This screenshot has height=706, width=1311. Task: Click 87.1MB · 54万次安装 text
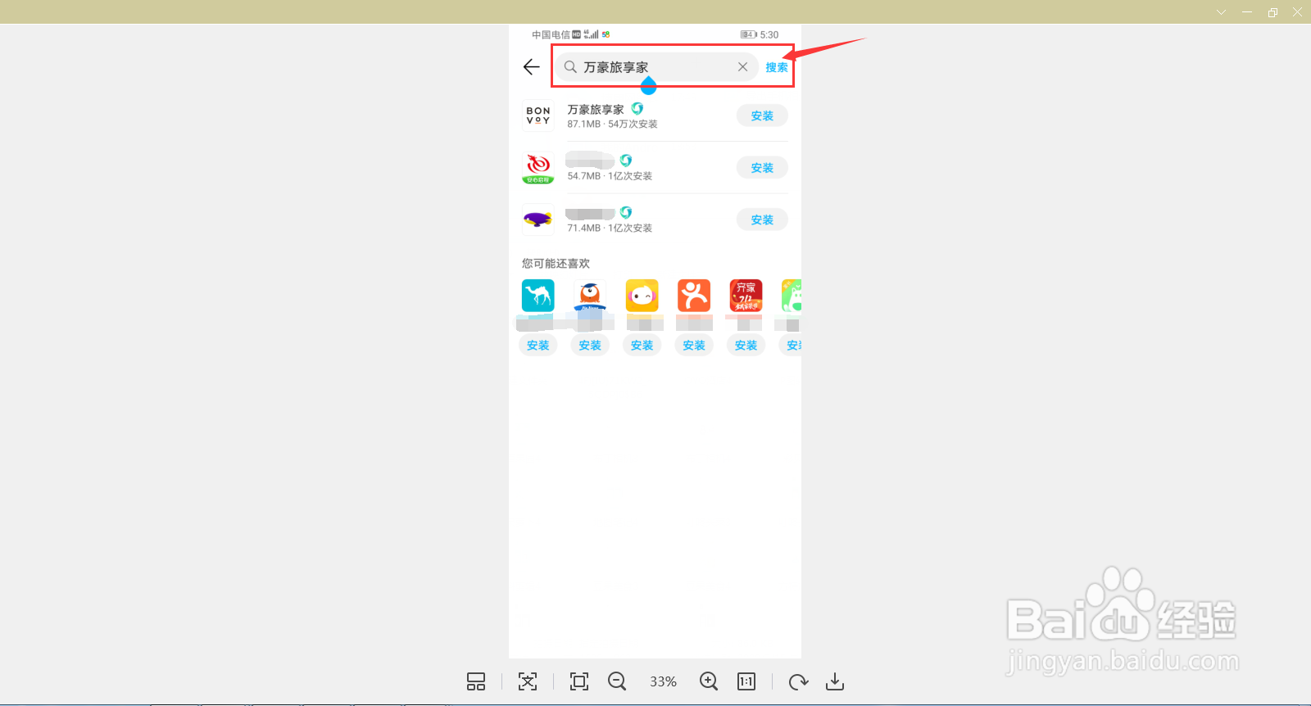[612, 124]
